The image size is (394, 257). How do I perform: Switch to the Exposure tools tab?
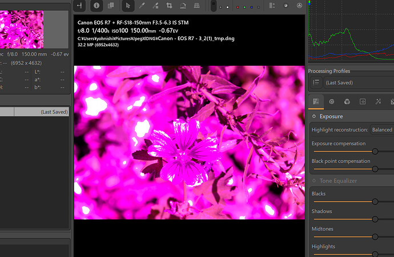pos(316,101)
